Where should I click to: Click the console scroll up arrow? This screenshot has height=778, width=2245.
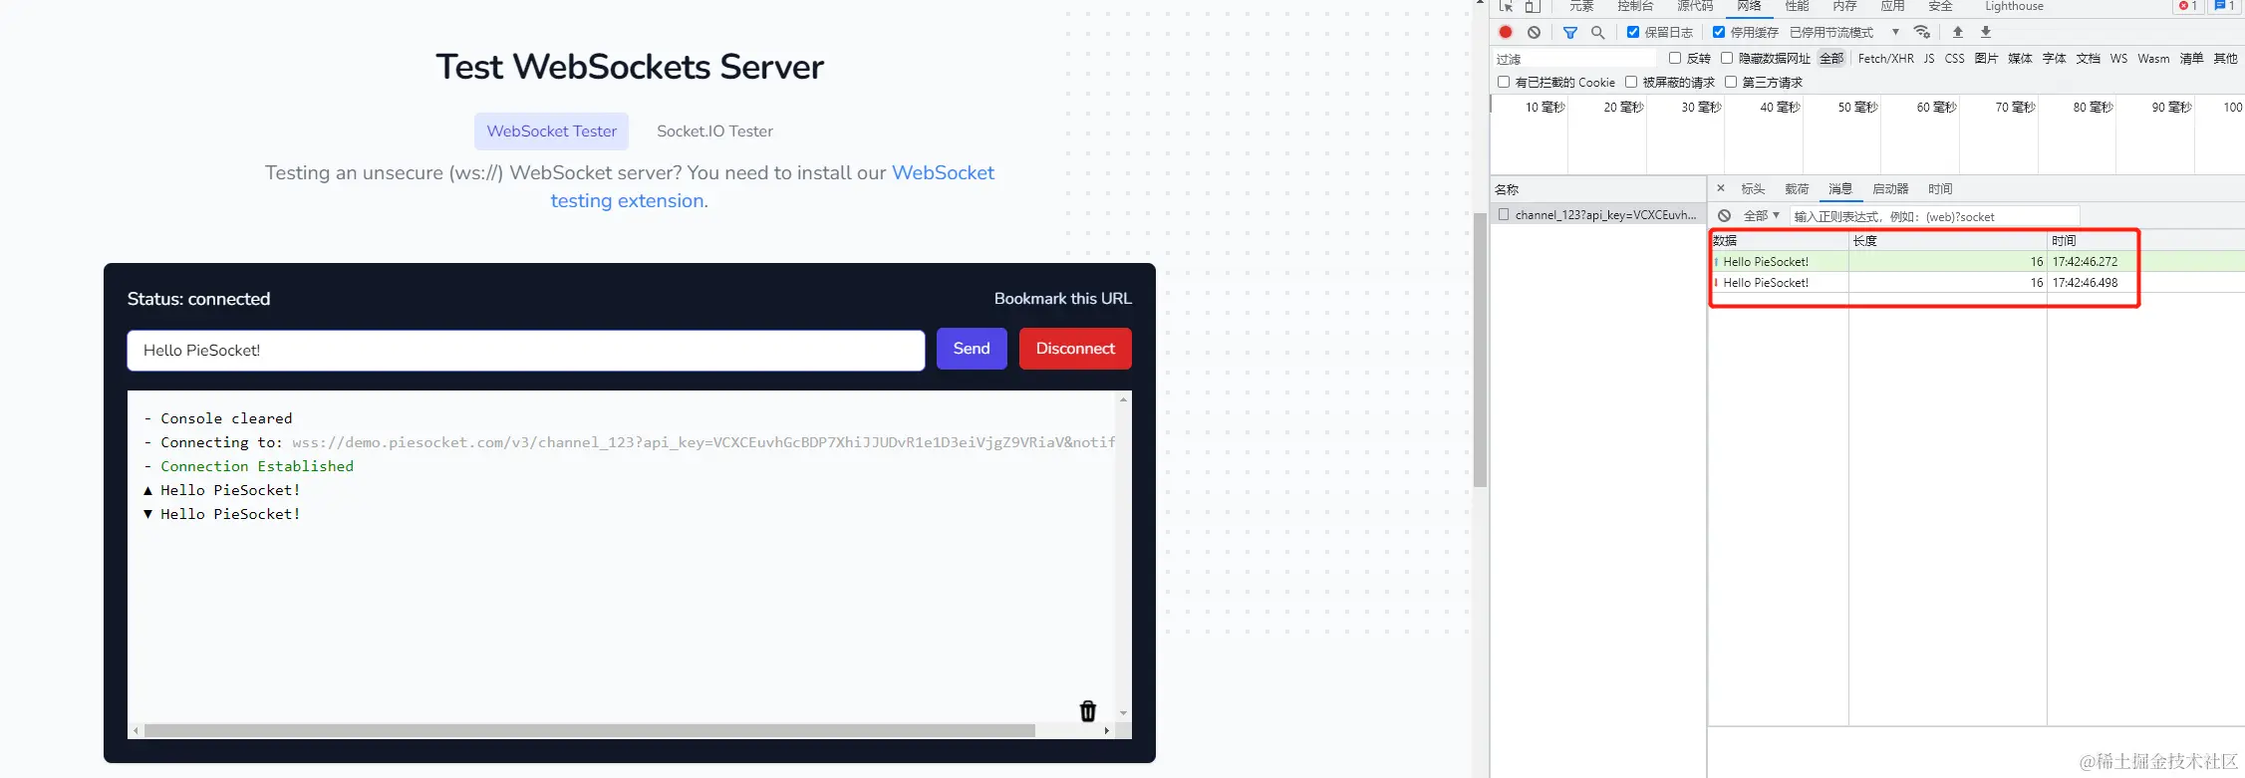point(1124,399)
